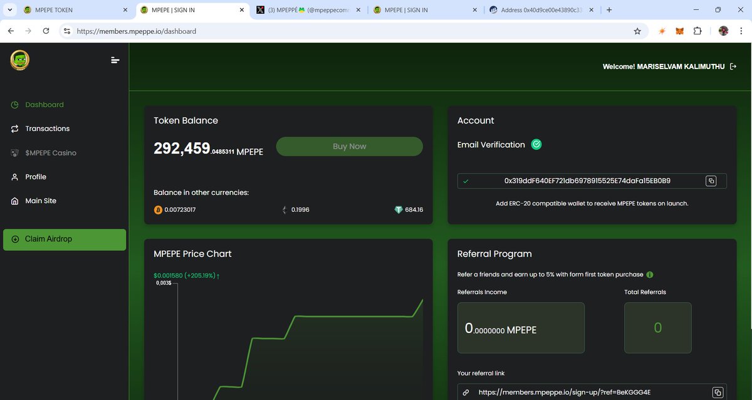752x400 pixels.
Task: Click the wallet address field
Action: tap(592, 181)
